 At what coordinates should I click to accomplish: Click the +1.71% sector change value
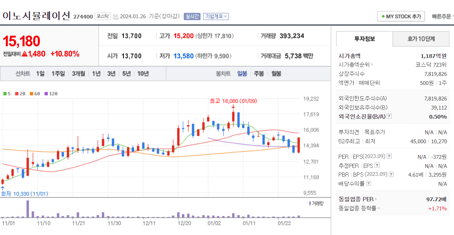437,208
